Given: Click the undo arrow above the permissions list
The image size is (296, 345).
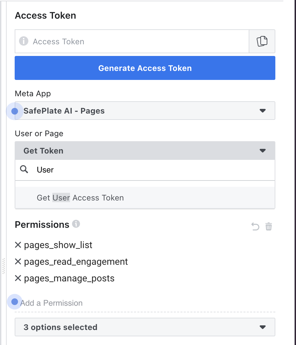Looking at the screenshot, I should click(255, 226).
